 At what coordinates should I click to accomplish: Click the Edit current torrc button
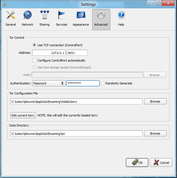coord(23,115)
